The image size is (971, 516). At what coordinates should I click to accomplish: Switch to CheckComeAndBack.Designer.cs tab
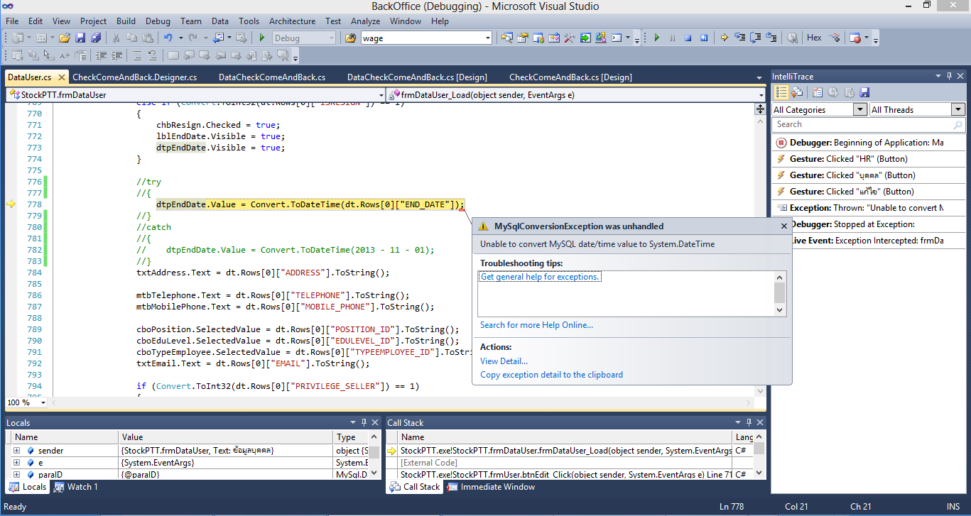tap(135, 77)
